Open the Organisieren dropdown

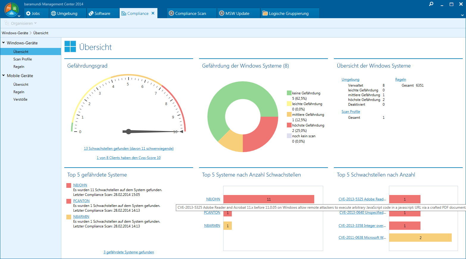pos(21,23)
